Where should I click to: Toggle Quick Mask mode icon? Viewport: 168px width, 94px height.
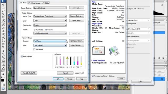click(3, 85)
